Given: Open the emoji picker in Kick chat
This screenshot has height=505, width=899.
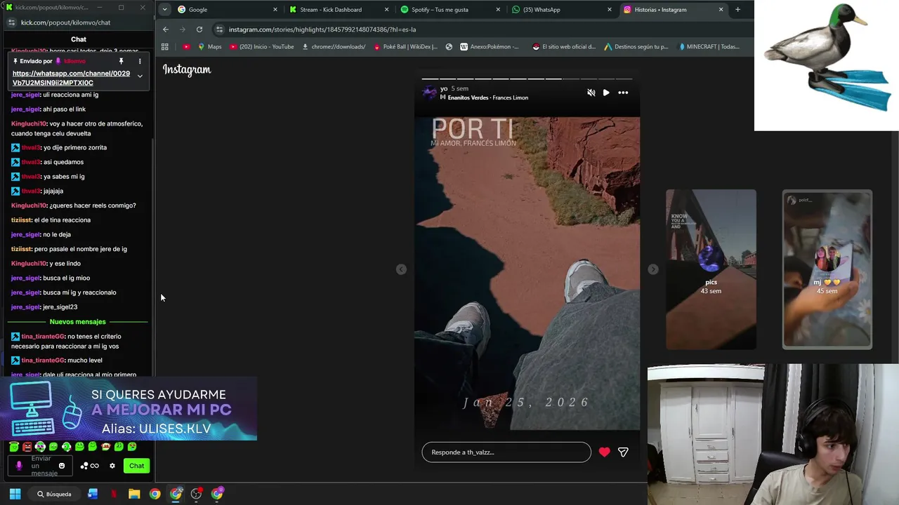Looking at the screenshot, I should [62, 466].
